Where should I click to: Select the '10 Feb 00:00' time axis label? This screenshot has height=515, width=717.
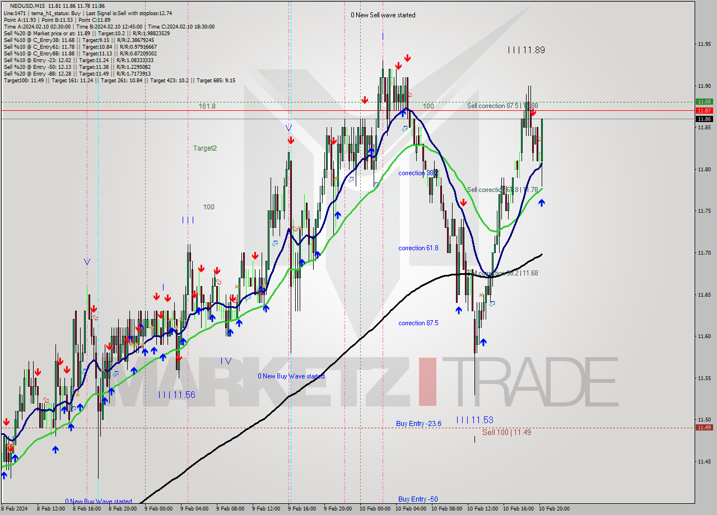(375, 509)
